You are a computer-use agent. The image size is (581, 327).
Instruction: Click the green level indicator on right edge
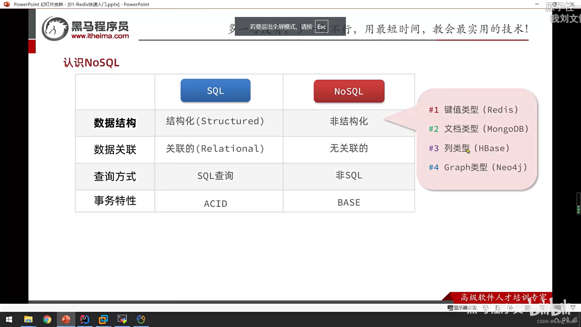coord(578,209)
